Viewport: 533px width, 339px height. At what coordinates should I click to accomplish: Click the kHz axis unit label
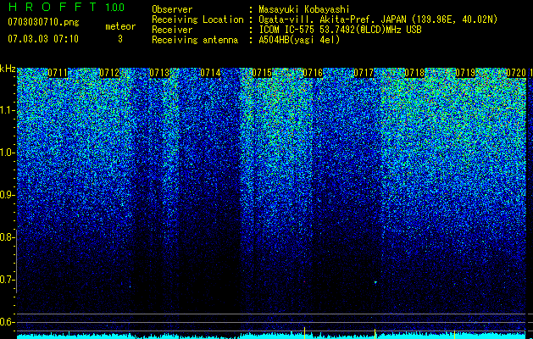[x=8, y=69]
